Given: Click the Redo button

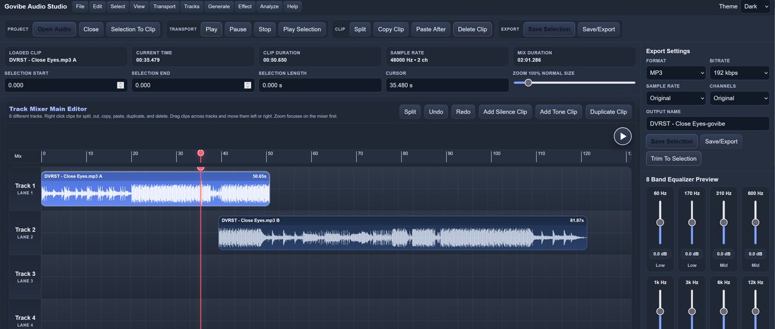Looking at the screenshot, I should [463, 112].
